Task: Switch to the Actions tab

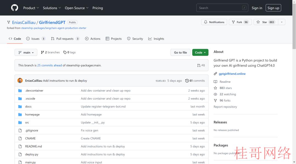Action: pos(93,39)
